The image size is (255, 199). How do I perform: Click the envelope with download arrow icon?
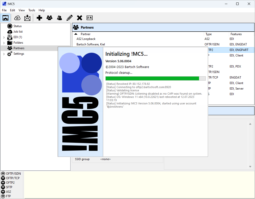click(27, 18)
